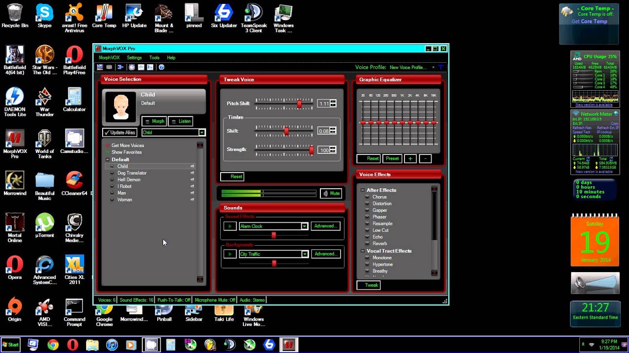
Task: Collapse the Default voices group
Action: click(x=108, y=159)
